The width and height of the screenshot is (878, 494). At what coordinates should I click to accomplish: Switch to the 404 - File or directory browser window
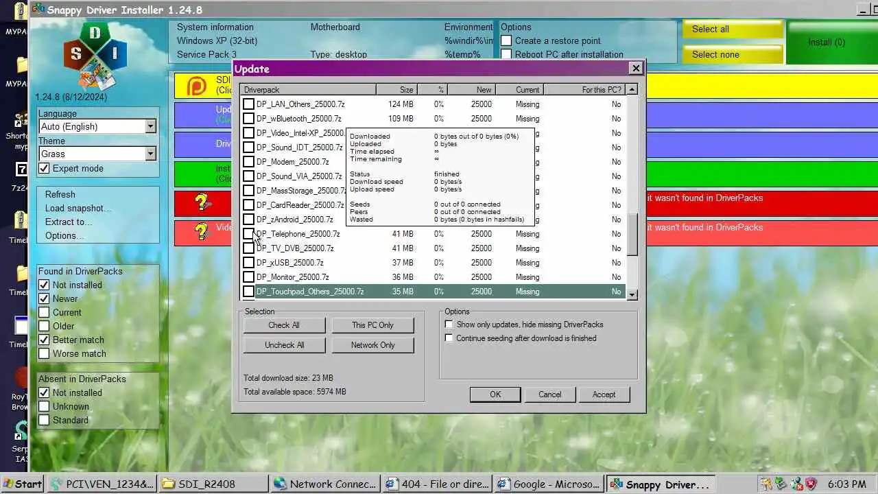click(x=438, y=484)
